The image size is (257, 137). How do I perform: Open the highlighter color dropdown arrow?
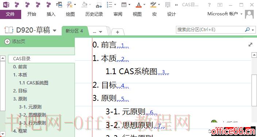tap(159, 5)
